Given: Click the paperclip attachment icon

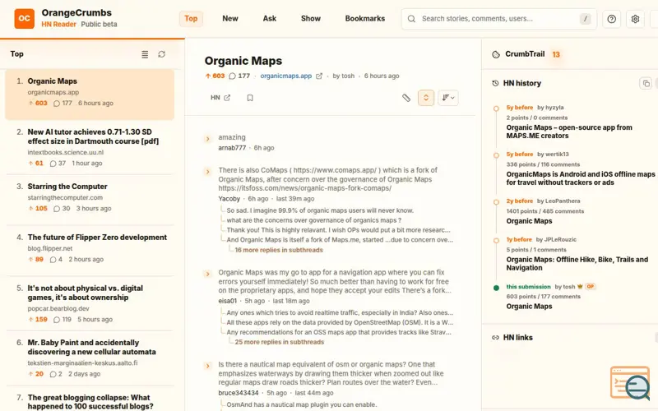Looking at the screenshot, I should pos(406,98).
